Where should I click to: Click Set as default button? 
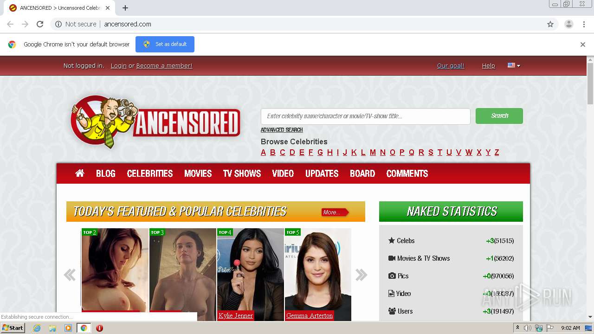pos(165,44)
